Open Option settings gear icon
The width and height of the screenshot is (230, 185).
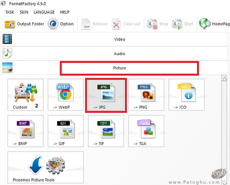pos(53,24)
